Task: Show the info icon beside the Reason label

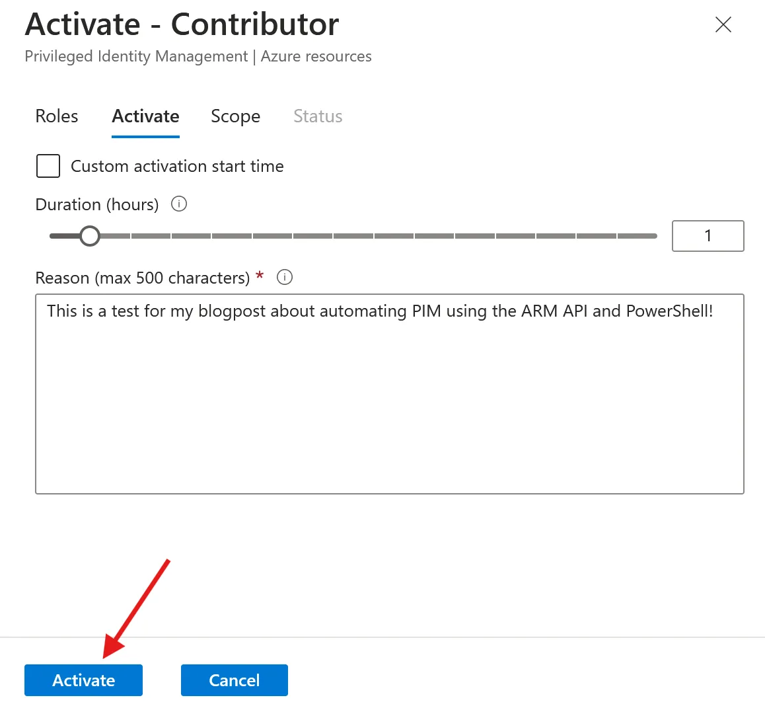Action: [x=285, y=278]
